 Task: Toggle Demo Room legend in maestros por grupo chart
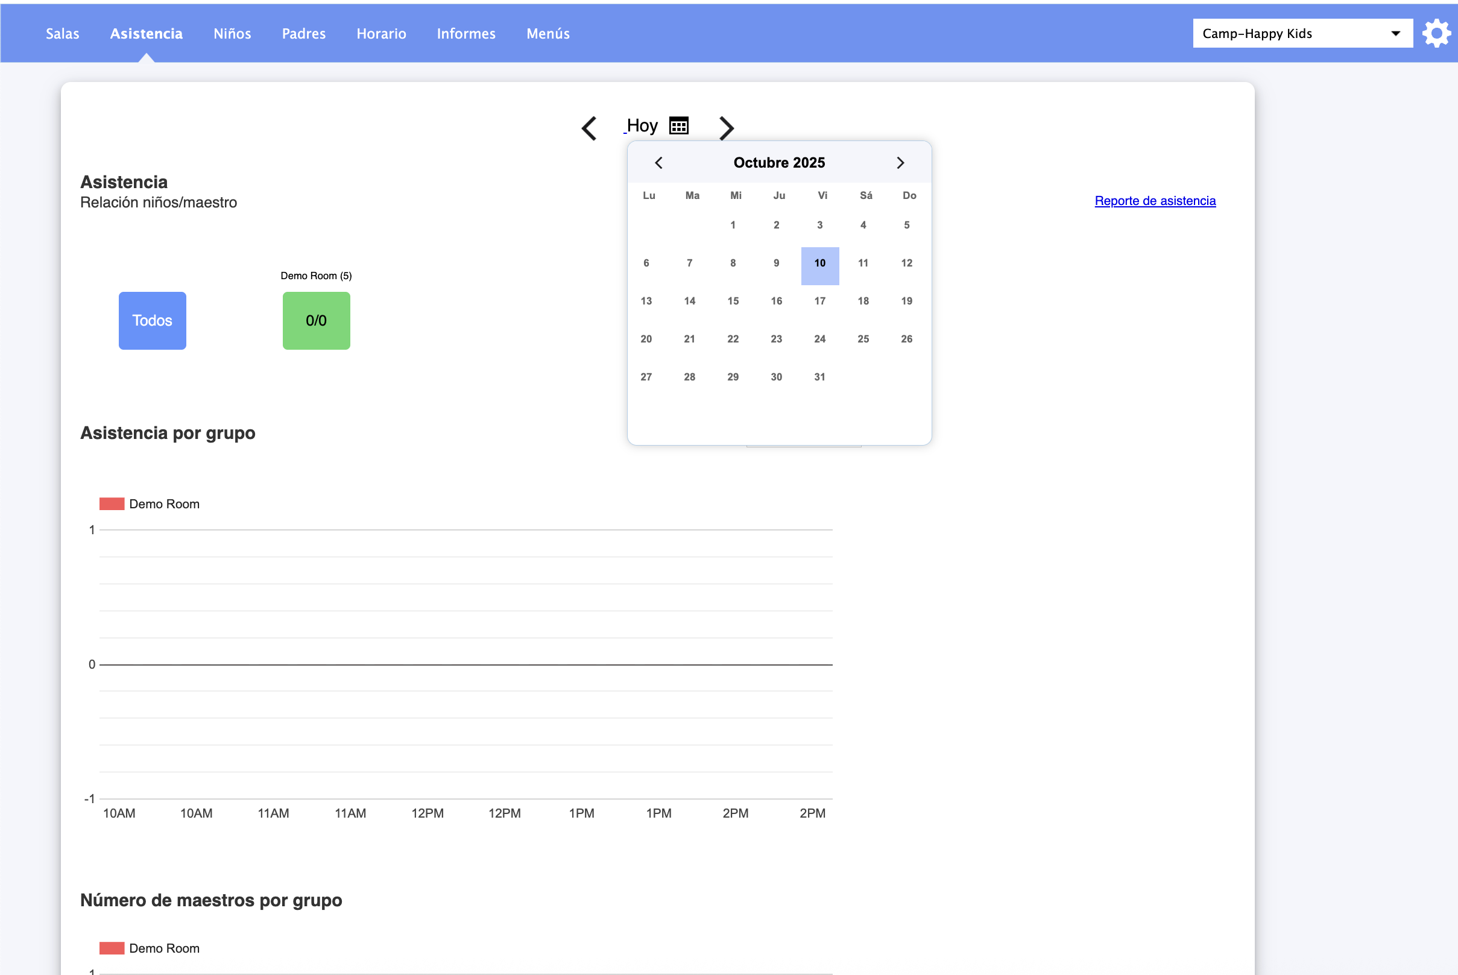click(150, 948)
